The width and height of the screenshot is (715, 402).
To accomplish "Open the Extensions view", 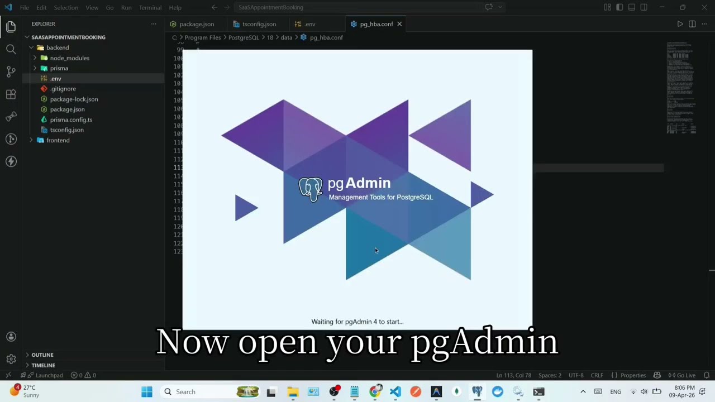I will click(x=11, y=94).
